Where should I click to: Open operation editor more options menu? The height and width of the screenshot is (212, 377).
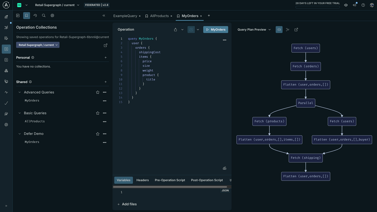click(225, 40)
